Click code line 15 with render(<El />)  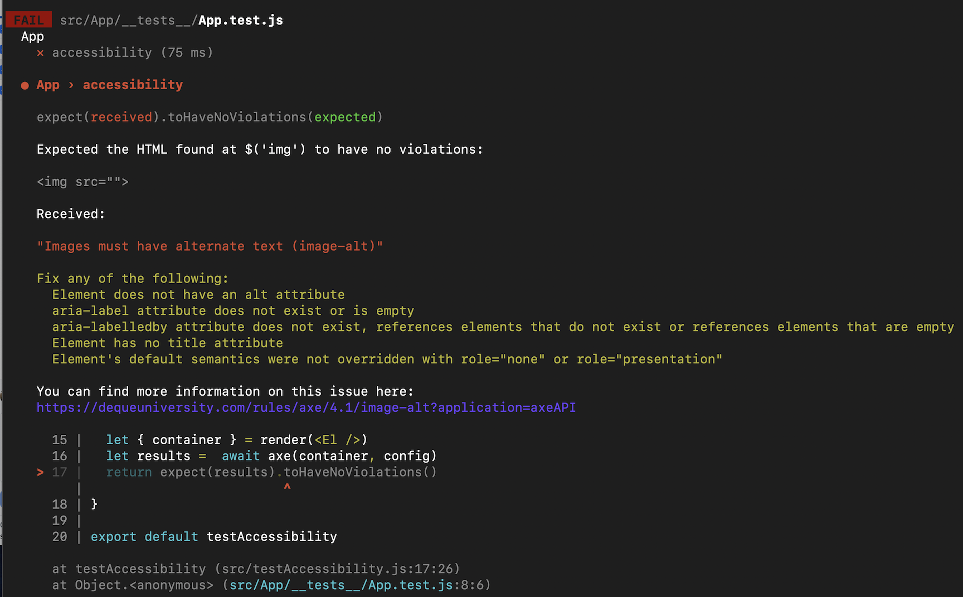click(210, 440)
